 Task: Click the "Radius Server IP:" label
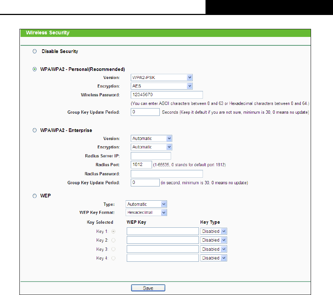(102, 156)
